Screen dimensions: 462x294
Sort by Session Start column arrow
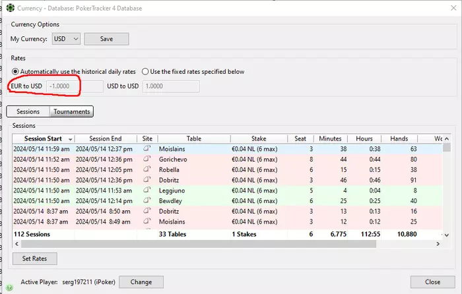71,139
